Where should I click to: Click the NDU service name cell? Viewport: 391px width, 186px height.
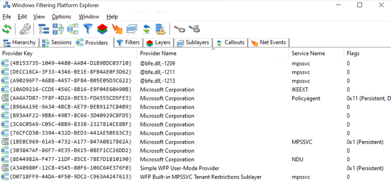click(x=297, y=159)
